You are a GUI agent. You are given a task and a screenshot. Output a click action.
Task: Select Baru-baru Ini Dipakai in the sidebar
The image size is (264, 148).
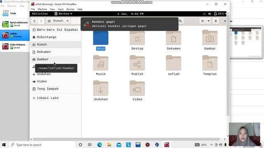click(55, 30)
